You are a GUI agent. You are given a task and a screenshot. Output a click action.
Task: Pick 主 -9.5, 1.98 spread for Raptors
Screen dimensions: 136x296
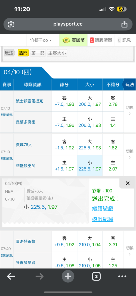click(64, 260)
